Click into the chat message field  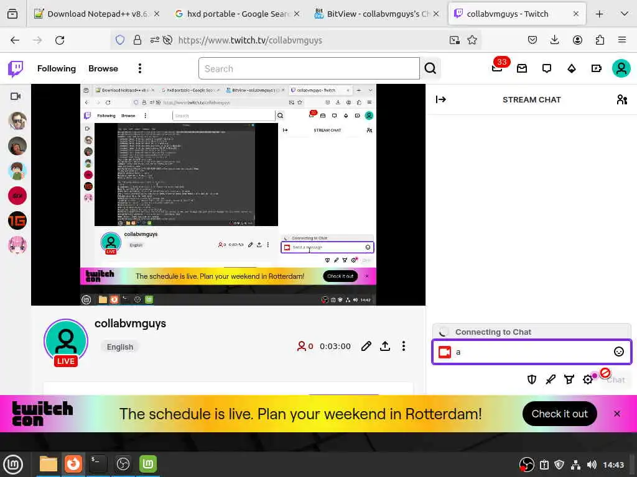pyautogui.click(x=532, y=352)
